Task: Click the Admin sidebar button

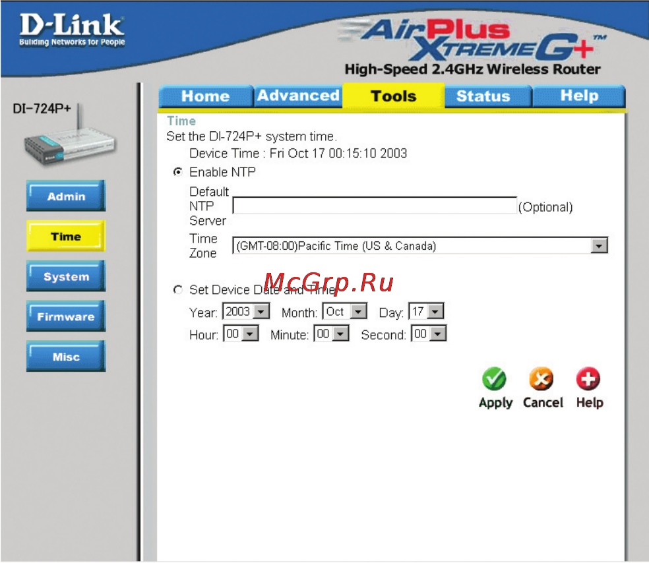Action: tap(66, 196)
